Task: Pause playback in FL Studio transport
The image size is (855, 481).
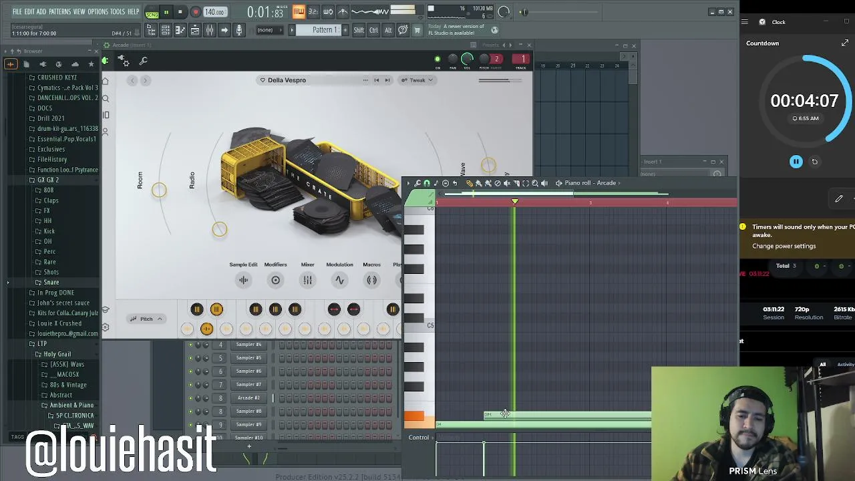Action: click(166, 12)
